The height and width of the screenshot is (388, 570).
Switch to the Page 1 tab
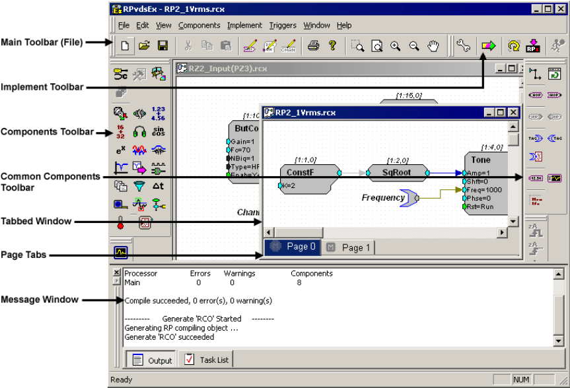(x=348, y=247)
